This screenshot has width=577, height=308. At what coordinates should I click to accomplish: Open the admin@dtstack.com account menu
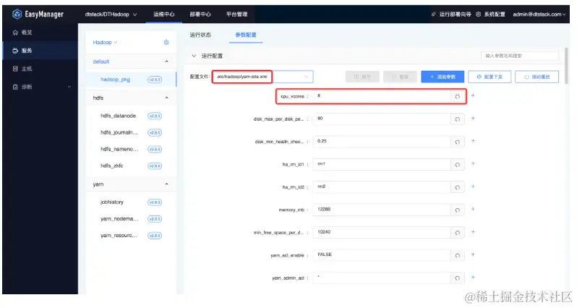pos(539,14)
